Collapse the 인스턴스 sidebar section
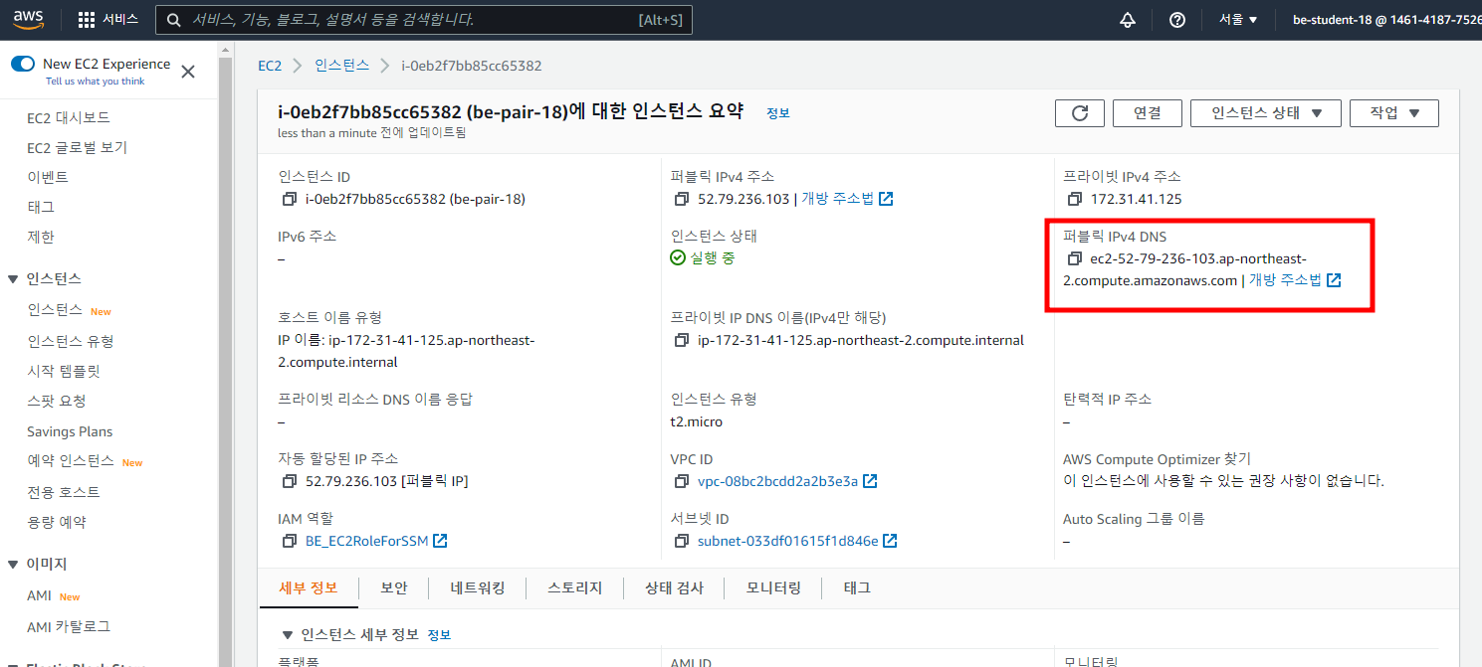 tap(14, 279)
